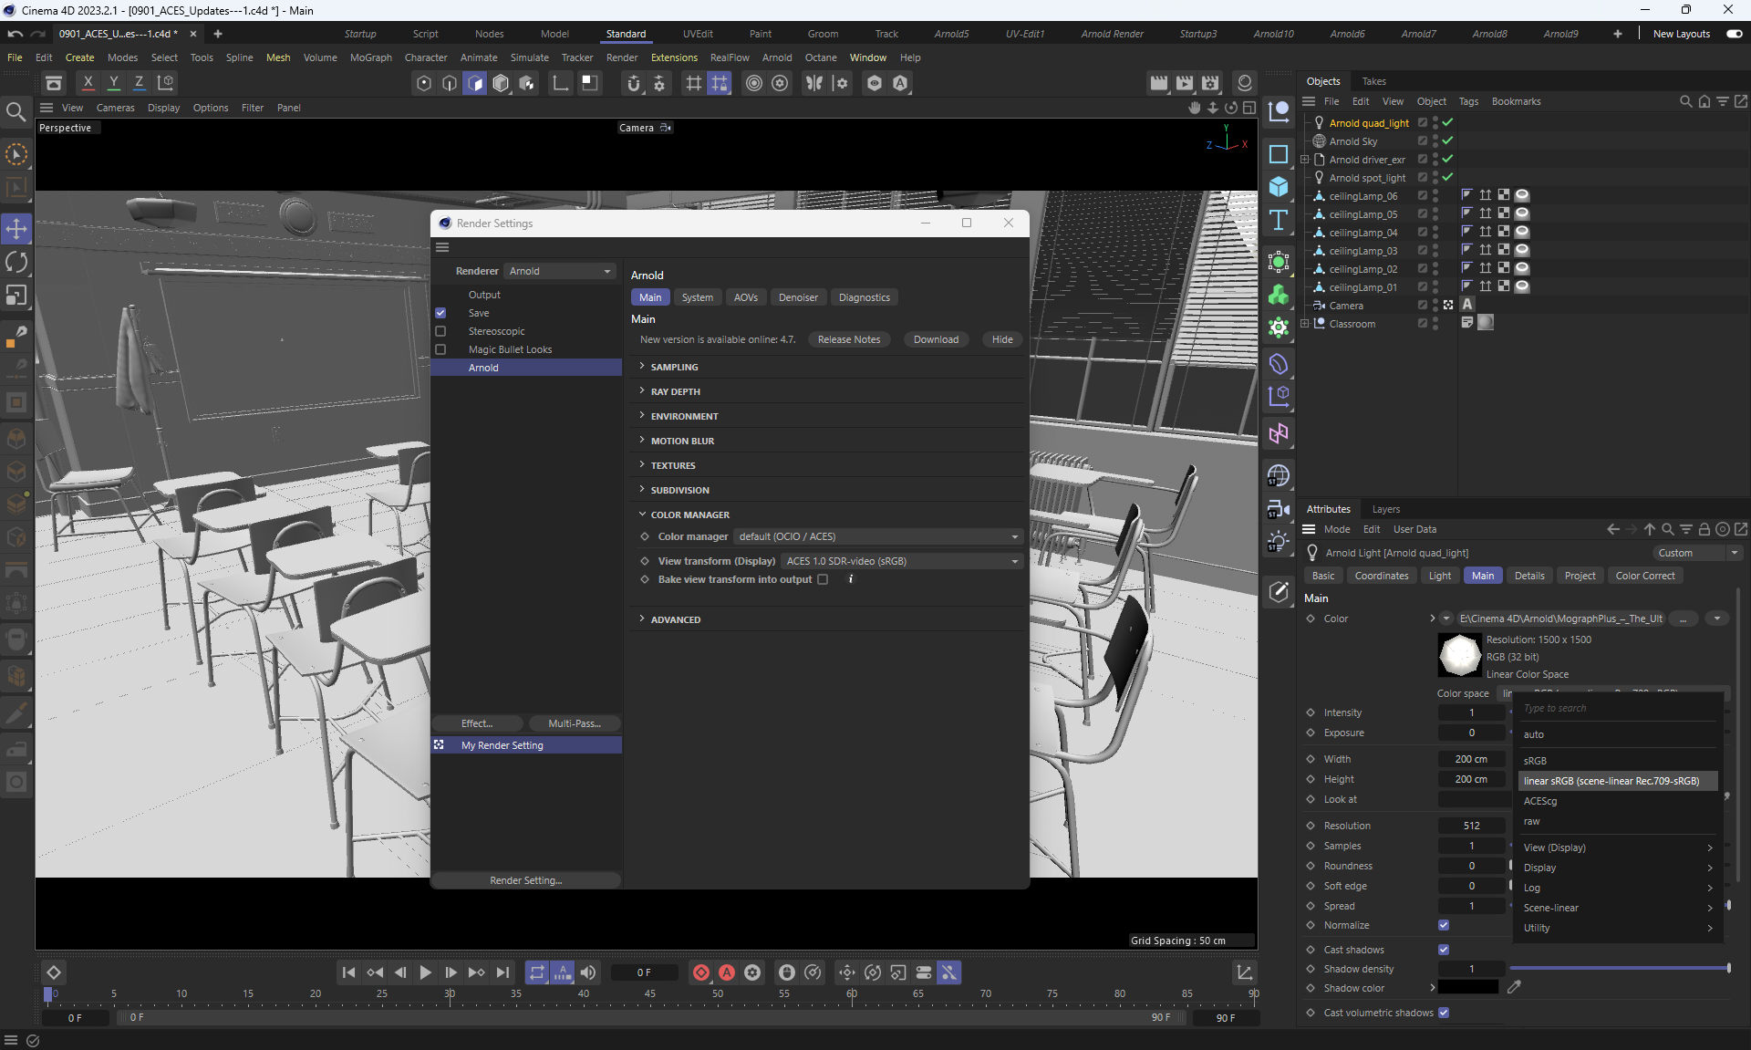Image resolution: width=1751 pixels, height=1050 pixels.
Task: Disable the Cast shadows checkbox
Action: (1444, 950)
